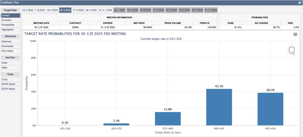Open the chart hamburger menu
Viewport: 303px width, 137px height.
(295, 34)
